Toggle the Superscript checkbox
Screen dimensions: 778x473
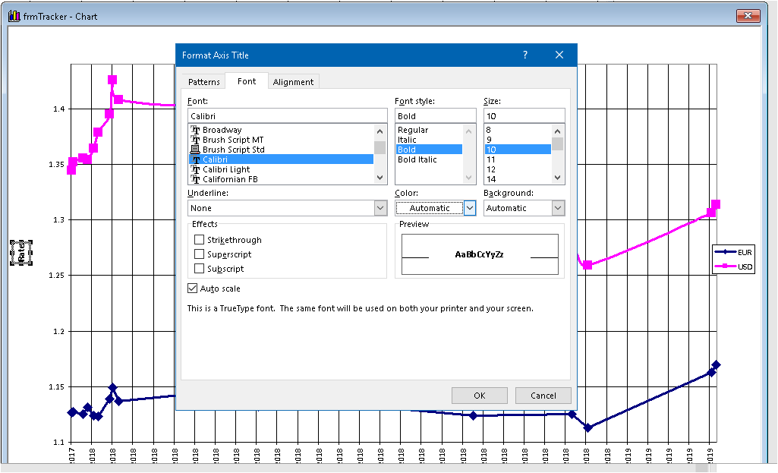tap(200, 254)
